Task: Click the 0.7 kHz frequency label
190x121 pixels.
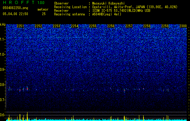Action: click(3, 100)
